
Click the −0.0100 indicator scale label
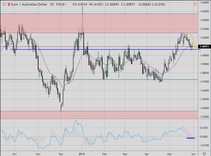tap(204, 145)
